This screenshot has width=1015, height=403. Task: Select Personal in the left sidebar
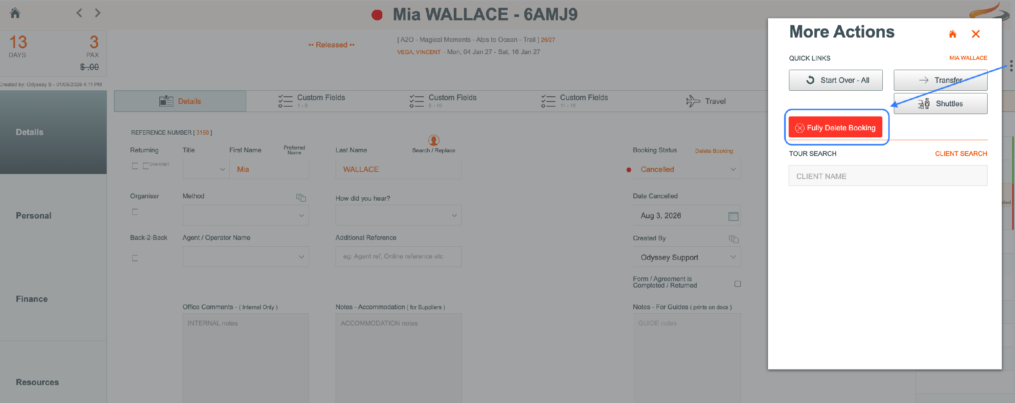pos(53,216)
